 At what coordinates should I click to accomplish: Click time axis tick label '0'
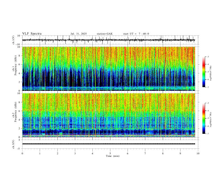tap(22, 153)
